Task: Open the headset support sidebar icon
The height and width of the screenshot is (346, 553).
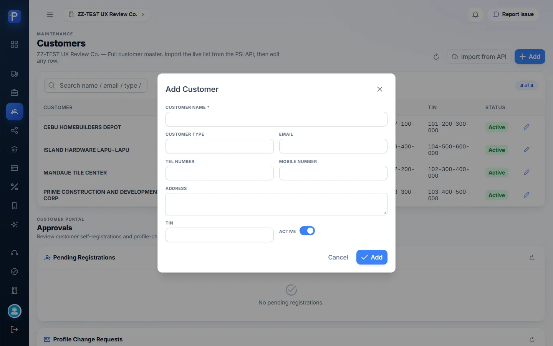Action: click(x=15, y=253)
